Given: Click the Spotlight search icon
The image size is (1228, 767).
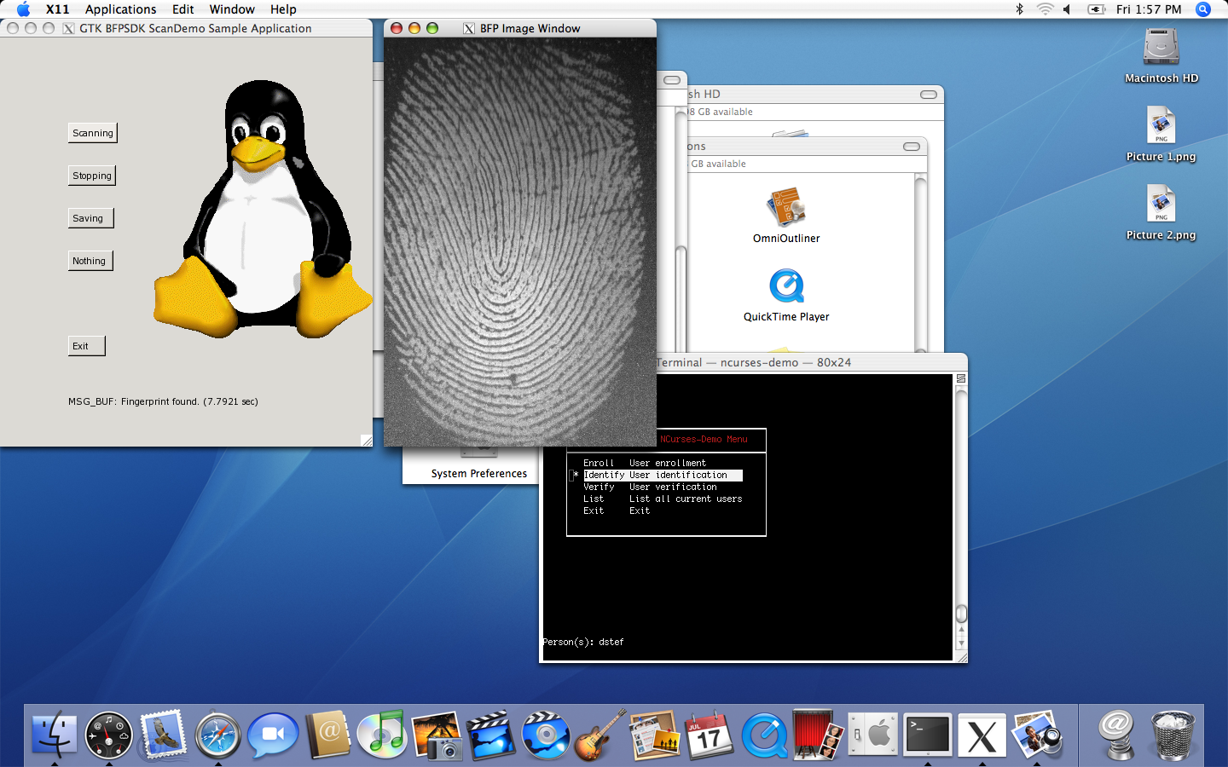Looking at the screenshot, I should tap(1203, 9).
